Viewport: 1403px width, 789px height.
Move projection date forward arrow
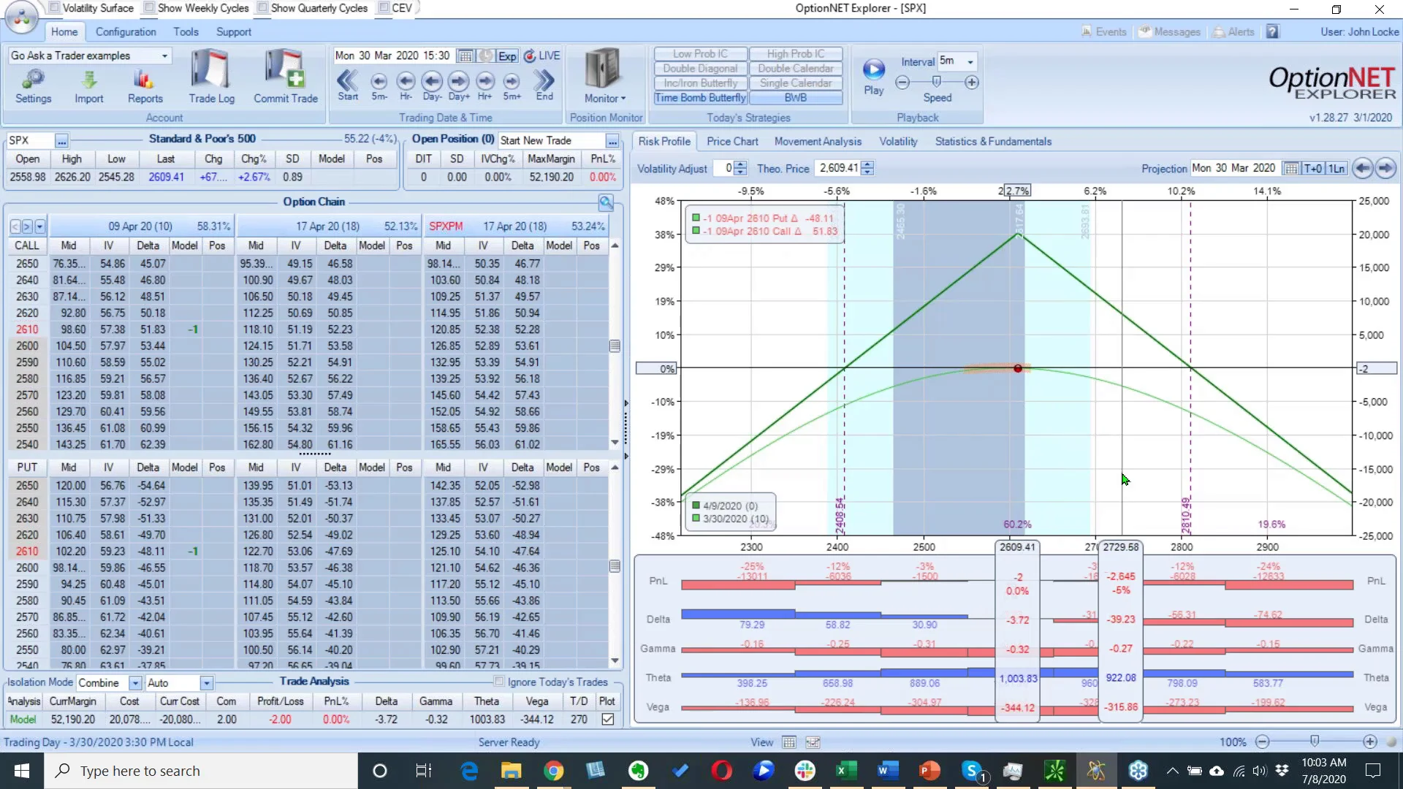[x=1385, y=168]
